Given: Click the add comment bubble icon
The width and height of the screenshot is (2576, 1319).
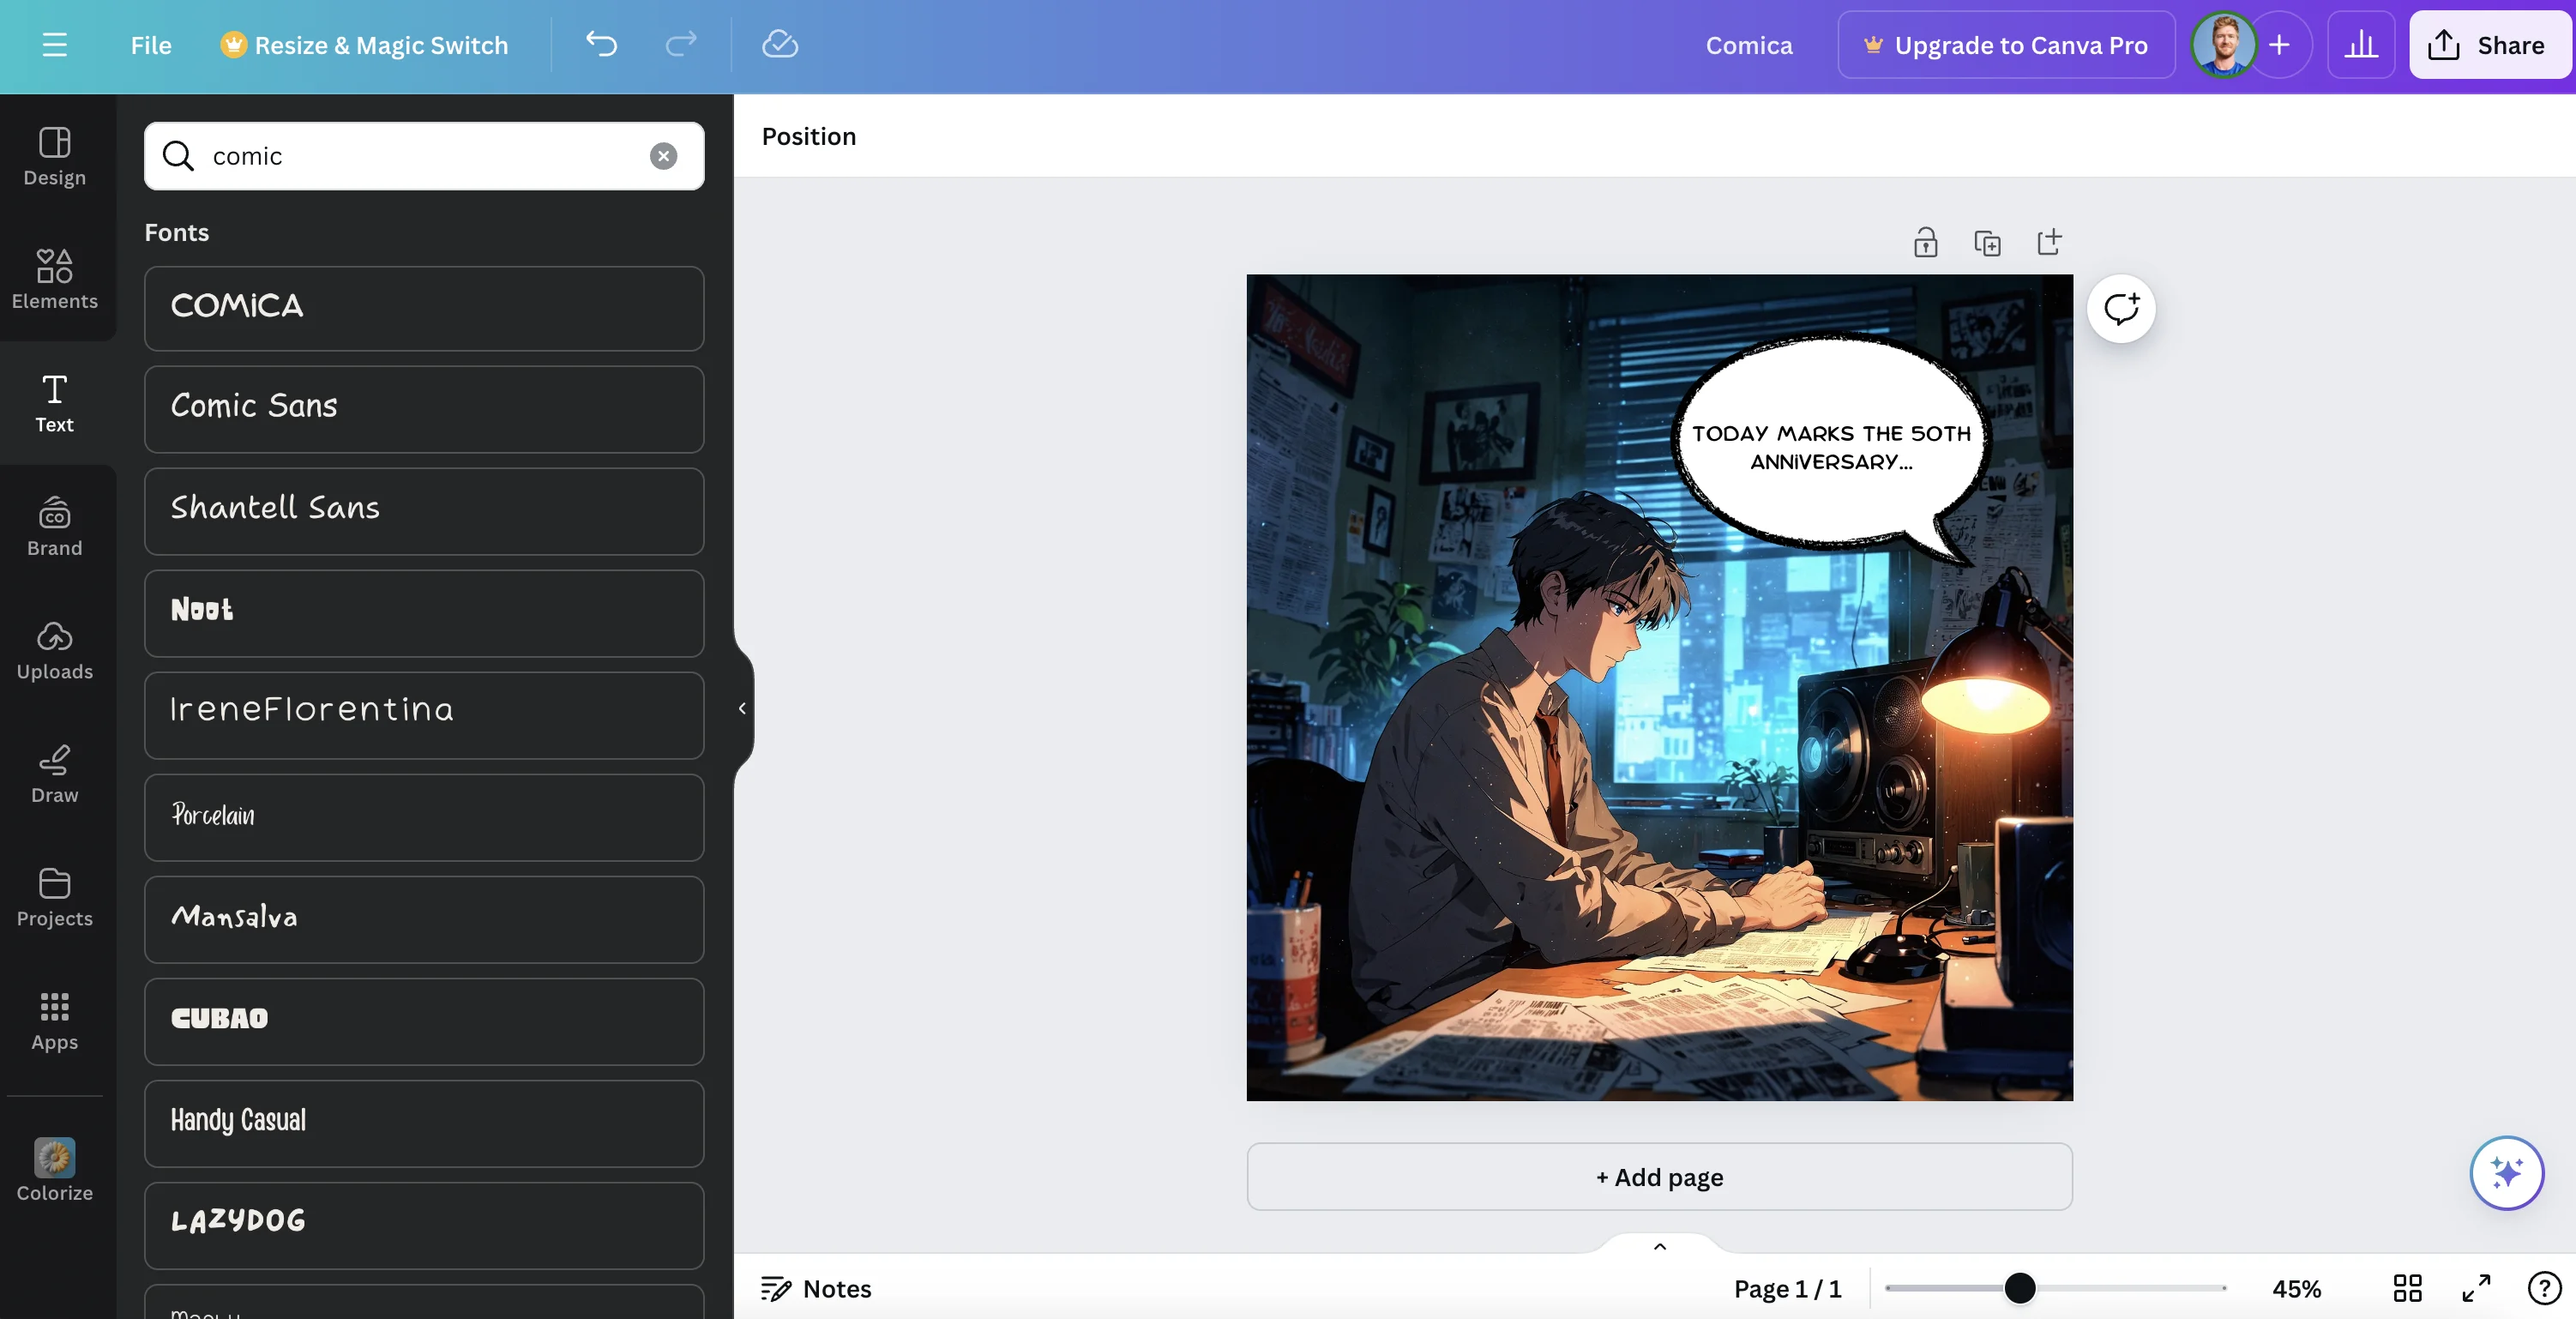Looking at the screenshot, I should point(2120,308).
